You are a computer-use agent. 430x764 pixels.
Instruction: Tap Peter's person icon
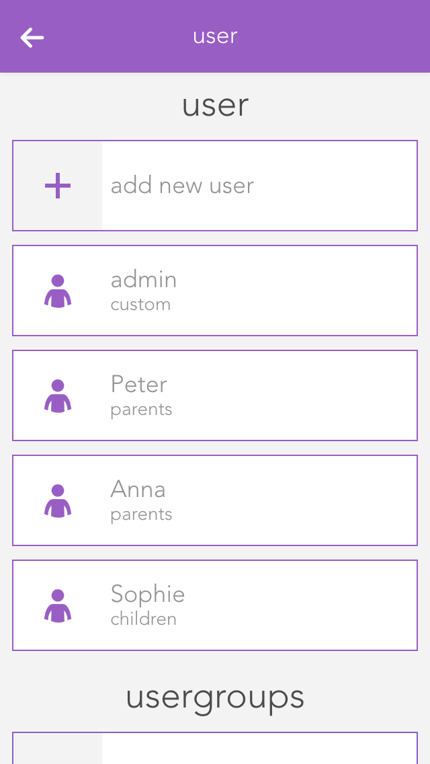(x=58, y=396)
